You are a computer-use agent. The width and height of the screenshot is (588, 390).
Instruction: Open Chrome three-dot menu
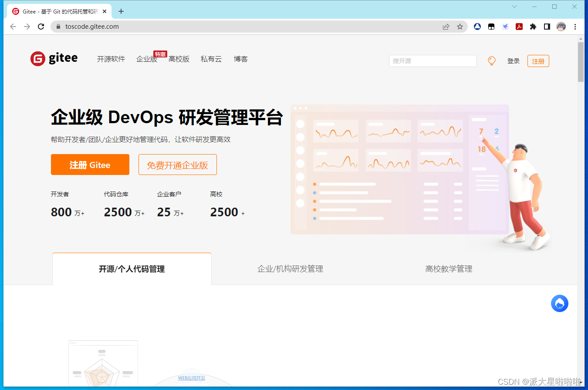(576, 27)
